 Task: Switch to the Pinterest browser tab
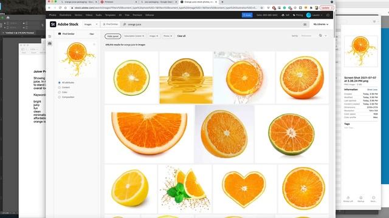119,2
